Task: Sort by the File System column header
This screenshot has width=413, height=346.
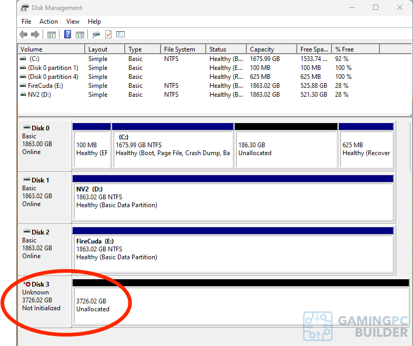Action: pos(183,49)
